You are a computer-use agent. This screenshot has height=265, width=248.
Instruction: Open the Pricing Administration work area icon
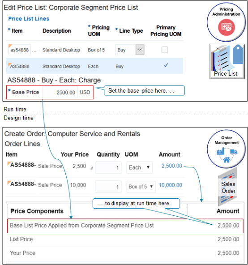pyautogui.click(x=226, y=22)
